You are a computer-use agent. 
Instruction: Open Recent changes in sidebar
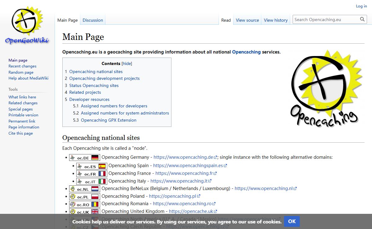click(22, 66)
